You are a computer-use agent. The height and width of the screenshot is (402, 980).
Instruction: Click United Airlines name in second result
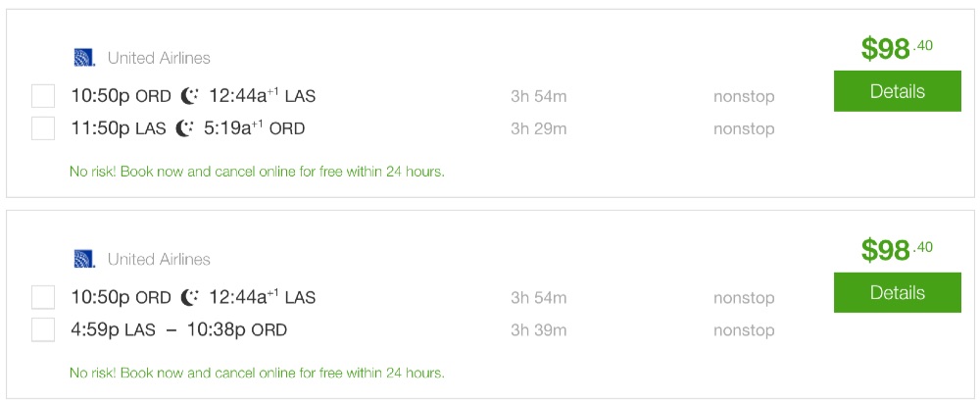[x=159, y=259]
